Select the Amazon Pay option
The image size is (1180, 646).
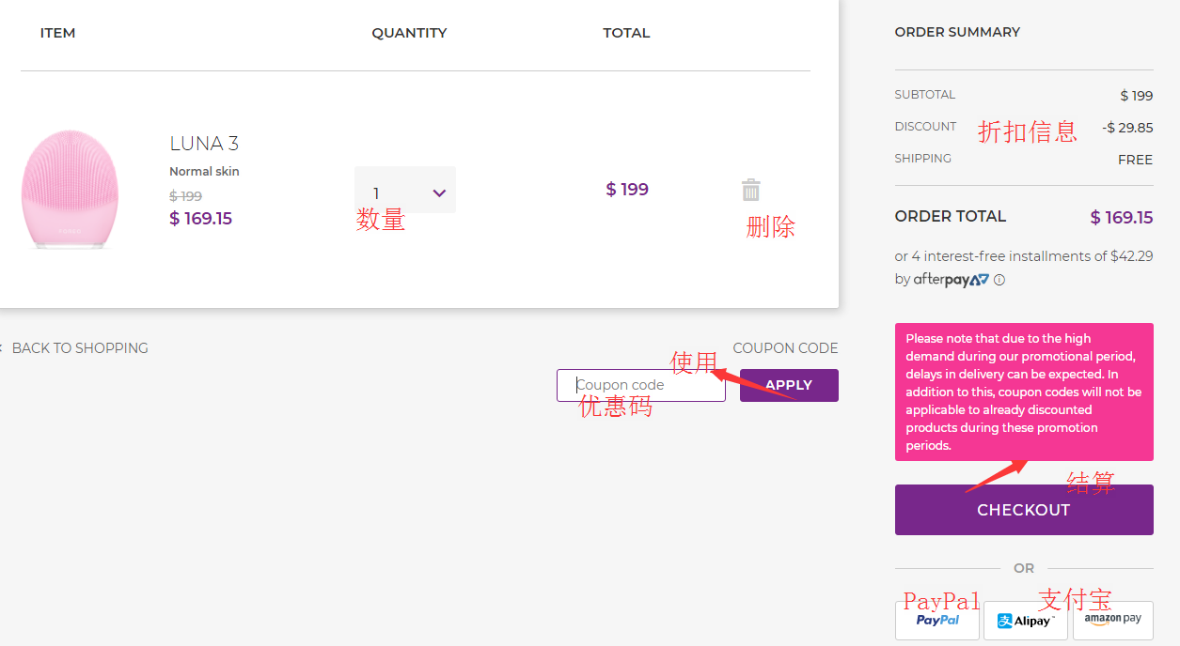(1112, 620)
